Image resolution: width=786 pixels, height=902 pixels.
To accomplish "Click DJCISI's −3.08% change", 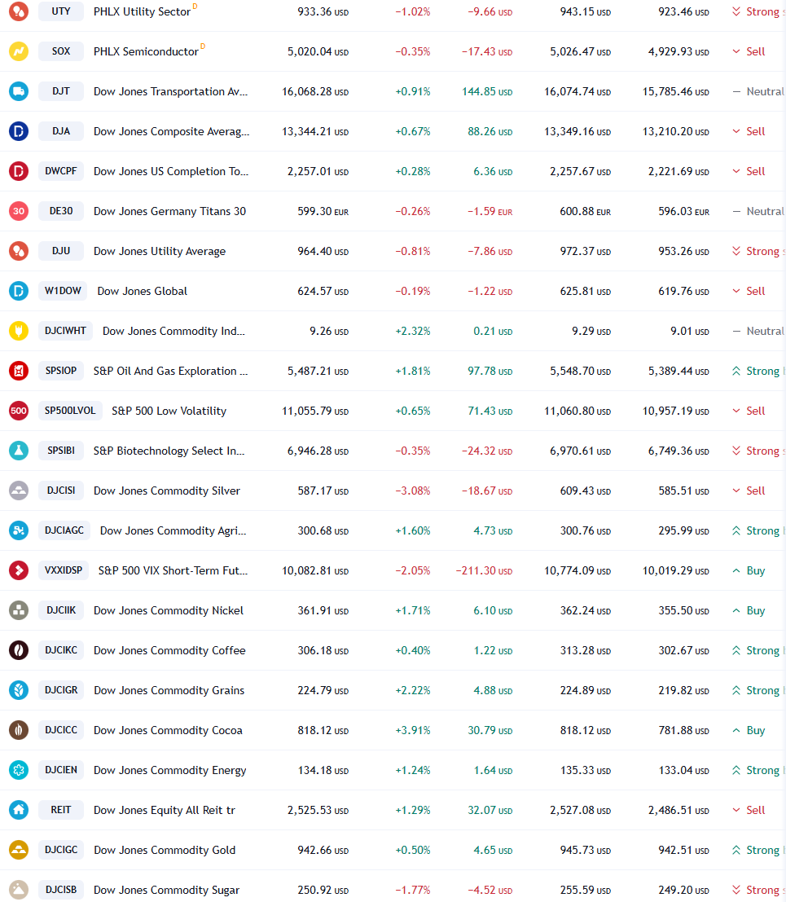I will click(x=413, y=491).
